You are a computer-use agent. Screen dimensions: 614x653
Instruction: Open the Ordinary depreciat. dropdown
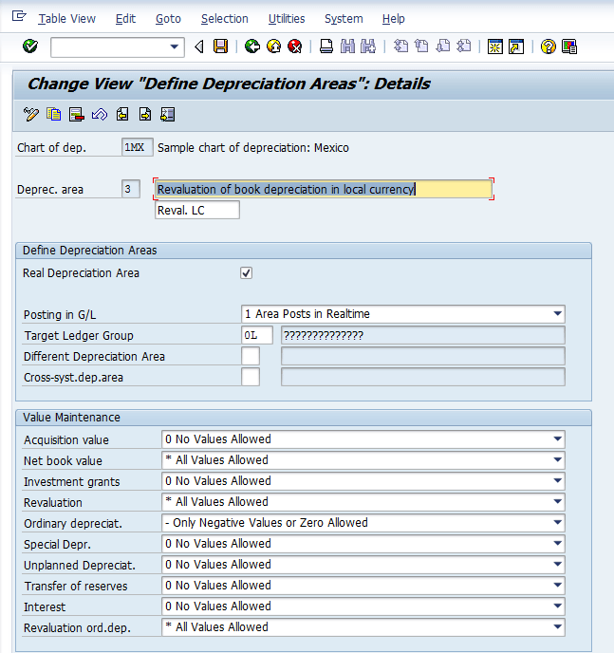(556, 523)
